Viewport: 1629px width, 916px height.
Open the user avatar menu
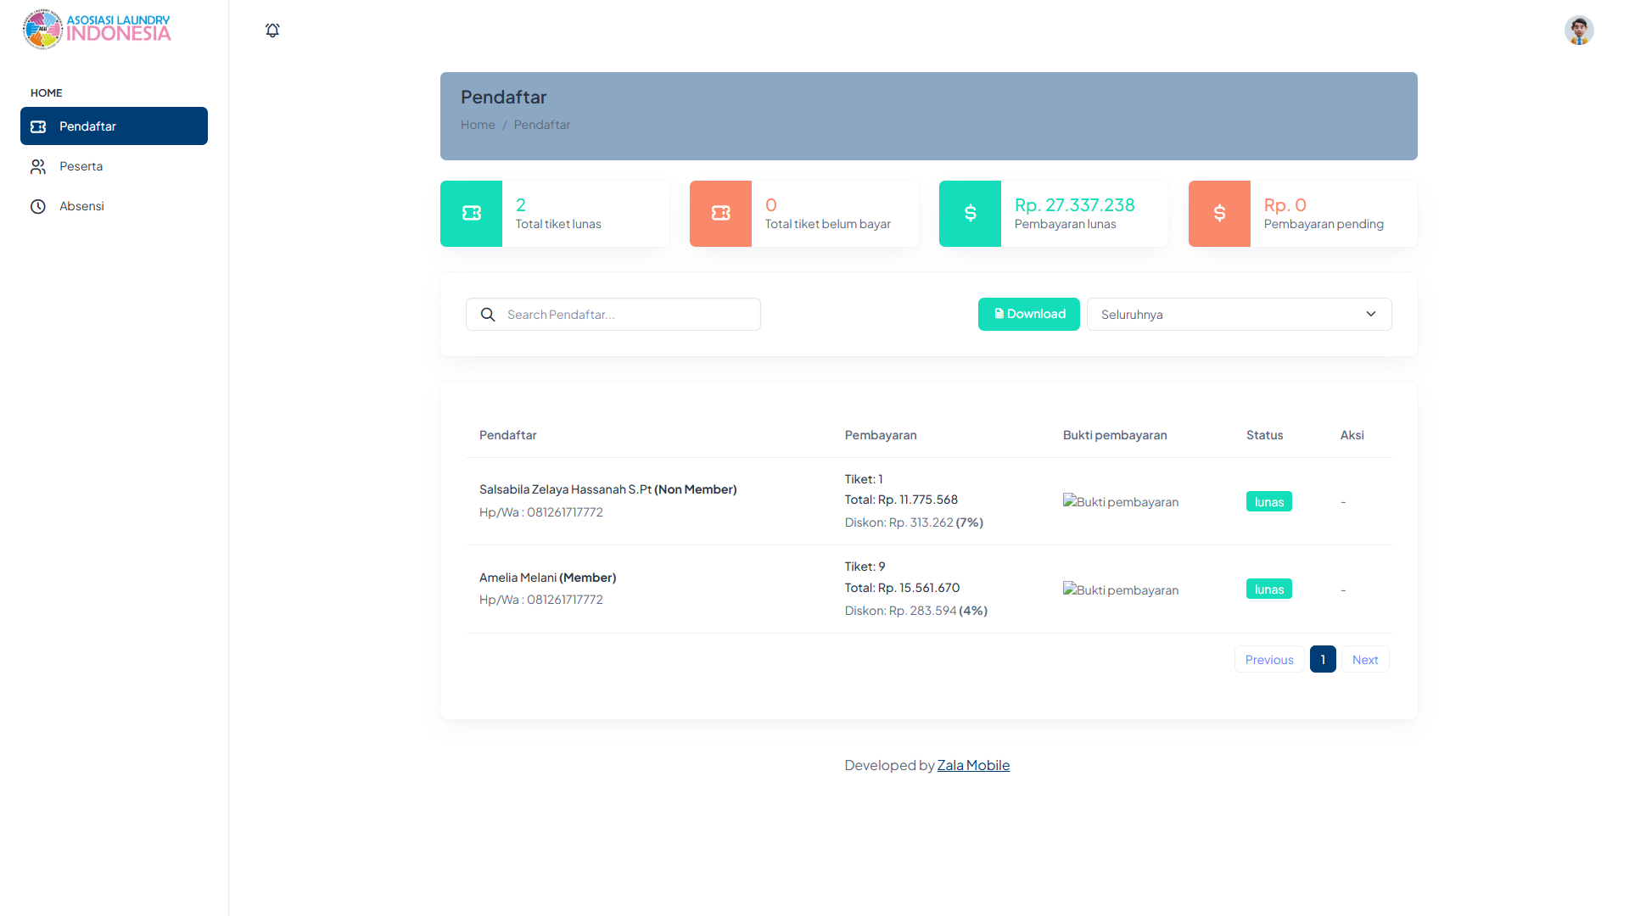[1579, 31]
